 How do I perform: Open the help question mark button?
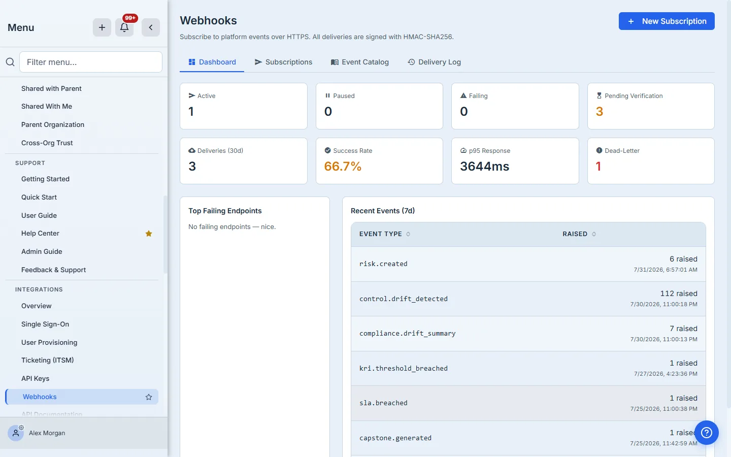[707, 433]
